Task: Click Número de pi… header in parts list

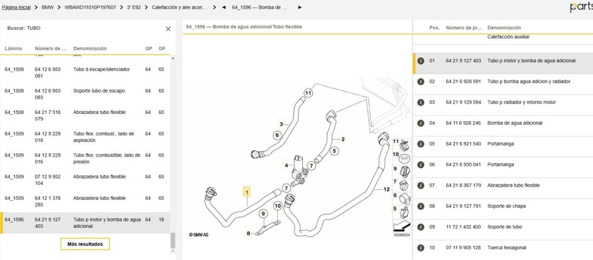Action: [x=464, y=28]
